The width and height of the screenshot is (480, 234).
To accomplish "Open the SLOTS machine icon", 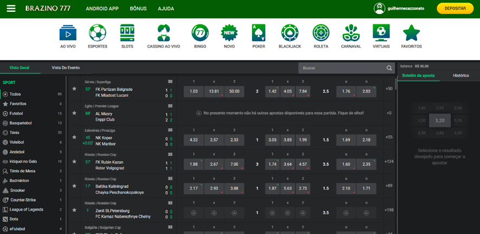I will coord(127,33).
